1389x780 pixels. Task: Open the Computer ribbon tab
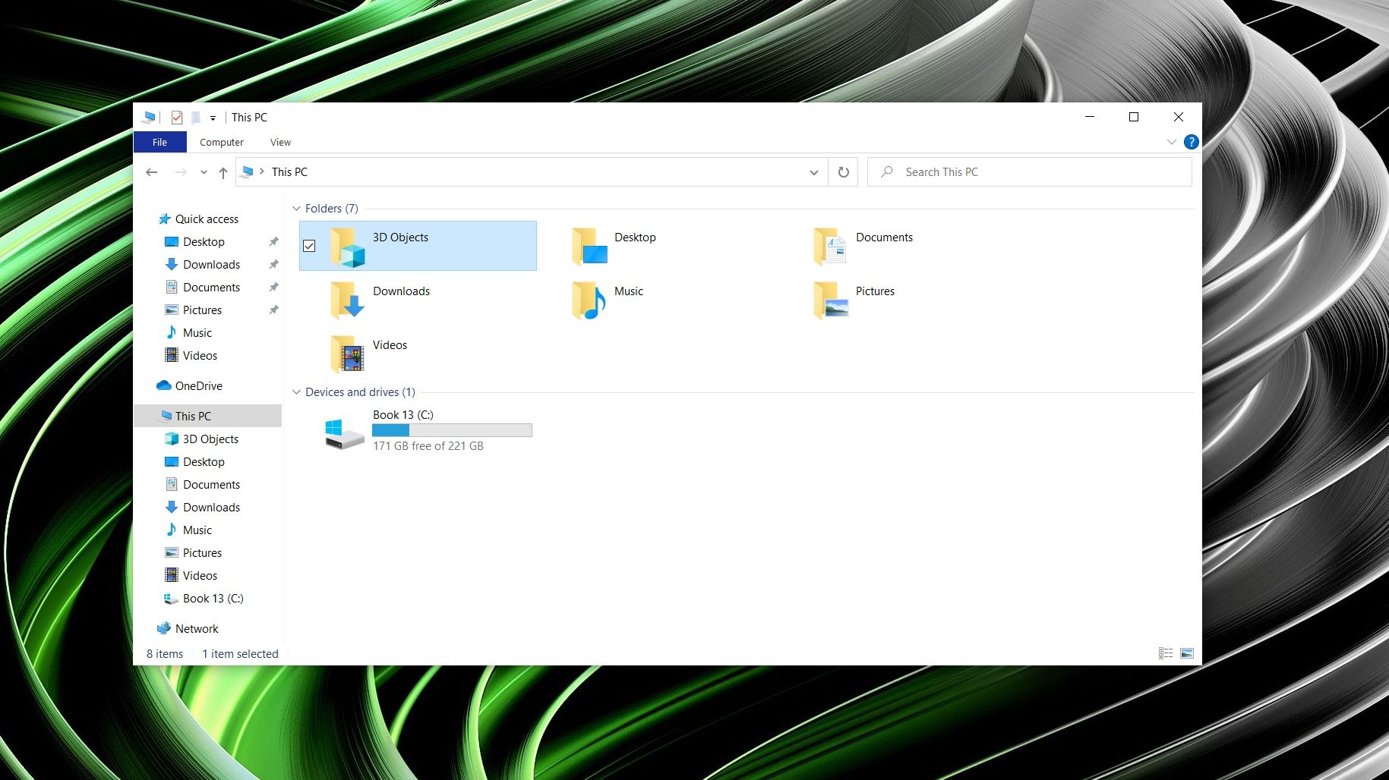[221, 142]
